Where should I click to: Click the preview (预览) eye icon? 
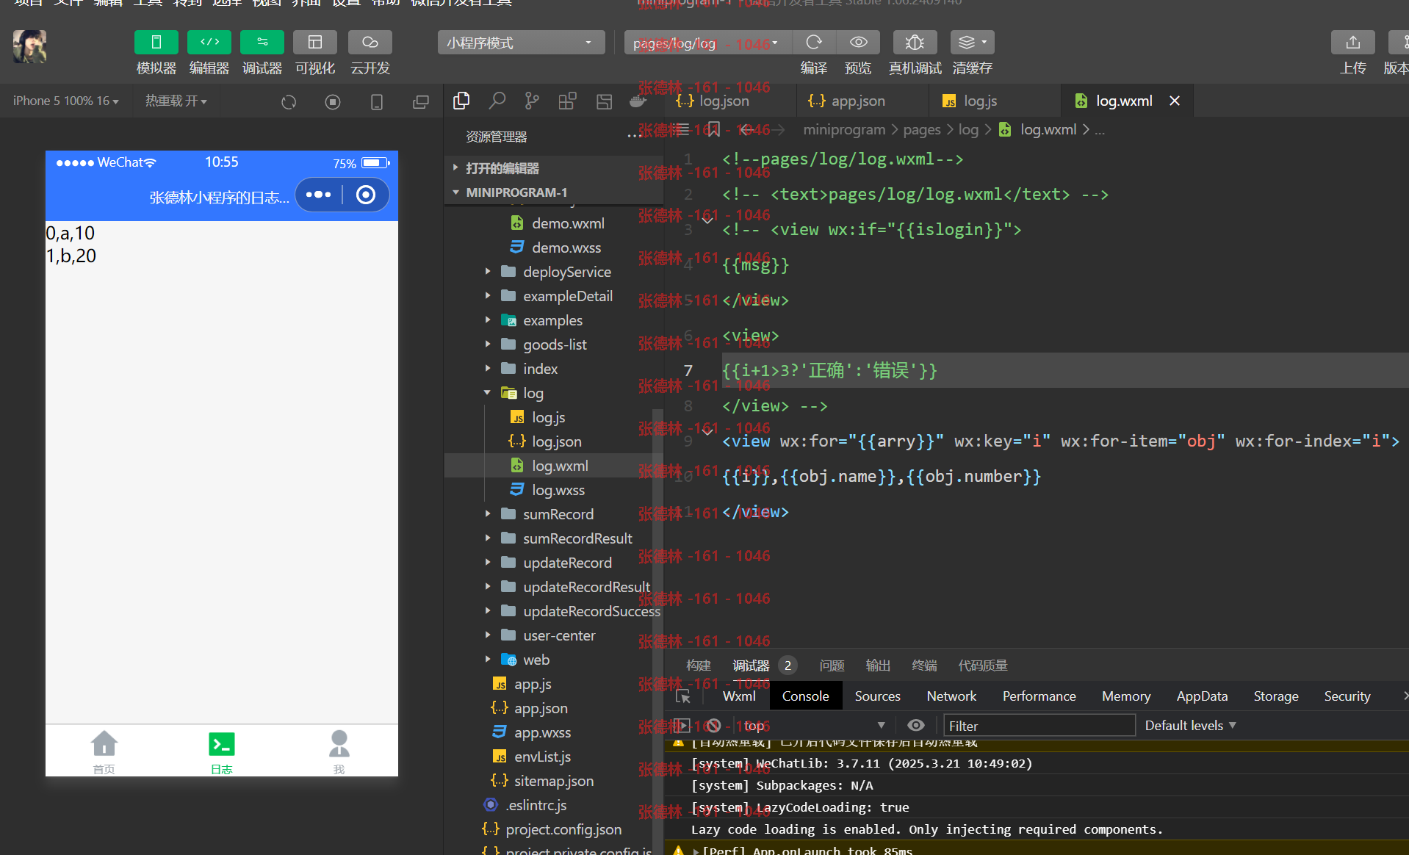(858, 43)
